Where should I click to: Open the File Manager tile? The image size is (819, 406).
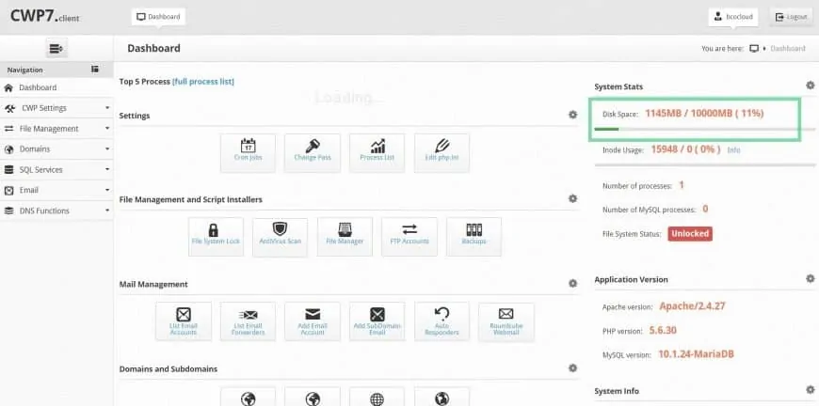(x=345, y=237)
